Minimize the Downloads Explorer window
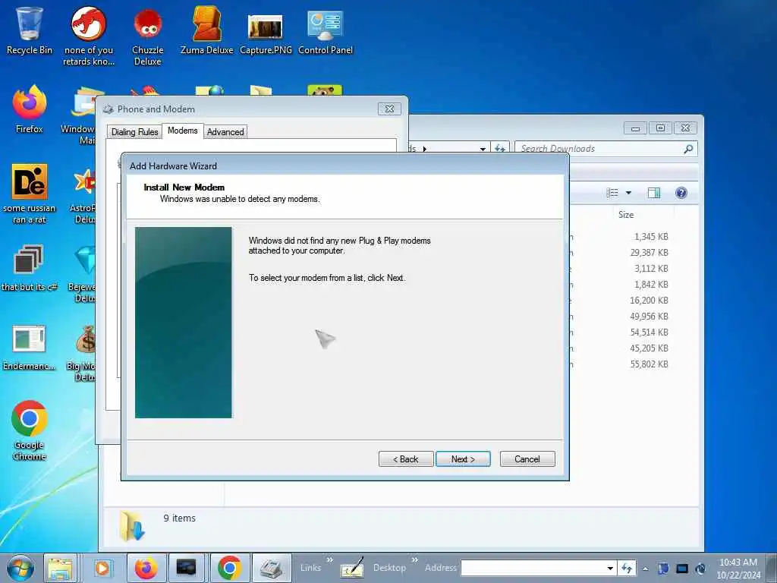Screen dimensions: 777x583 [635, 128]
